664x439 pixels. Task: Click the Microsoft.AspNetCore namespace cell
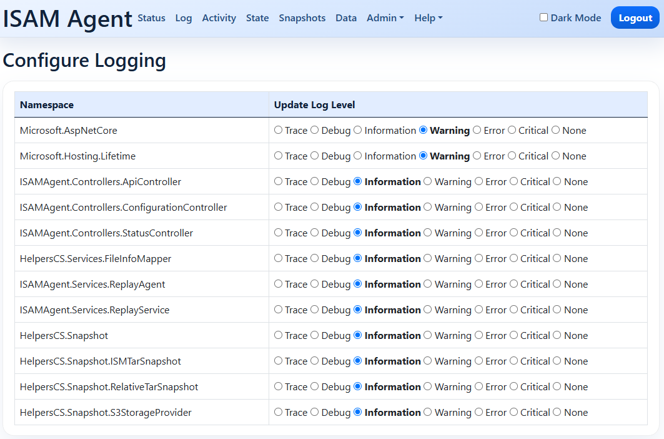click(142, 130)
